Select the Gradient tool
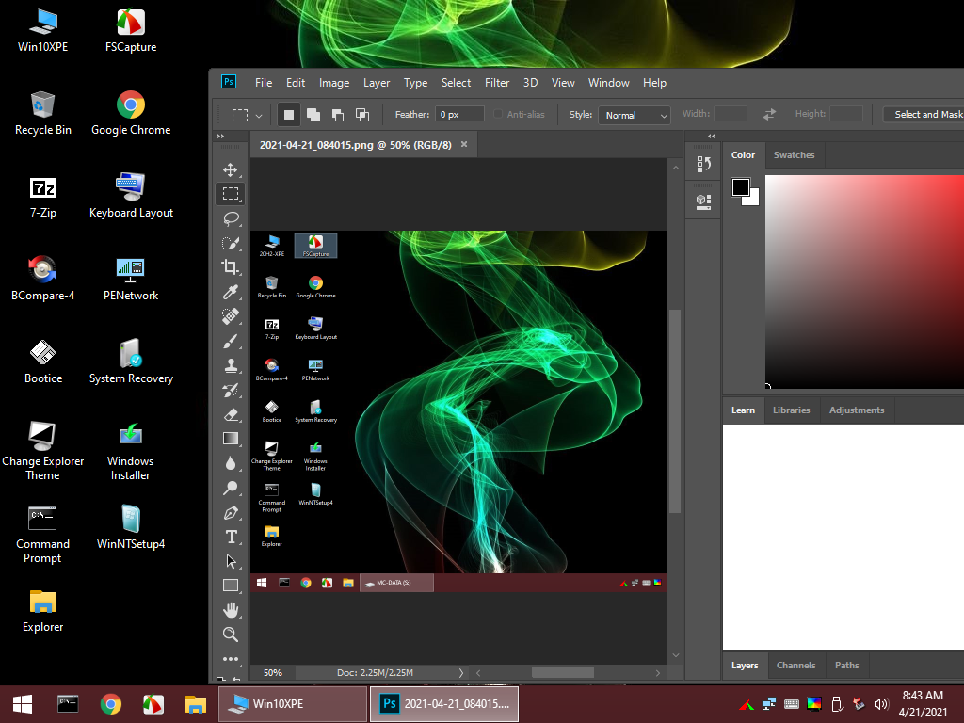 [x=231, y=439]
